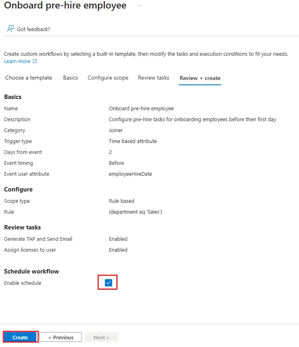Click the Onboard pre-hire employee page title

[65, 5]
